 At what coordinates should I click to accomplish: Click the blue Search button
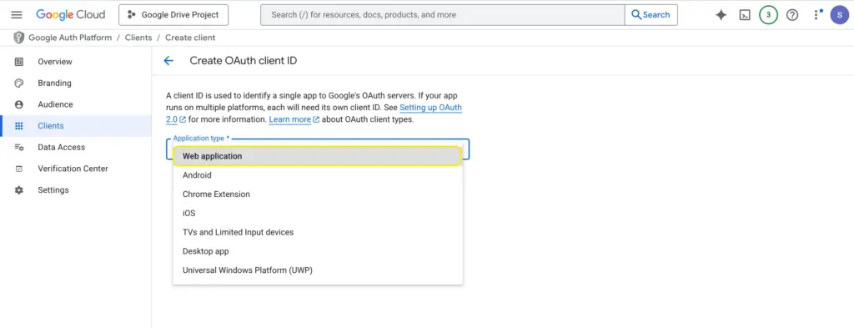(x=651, y=15)
